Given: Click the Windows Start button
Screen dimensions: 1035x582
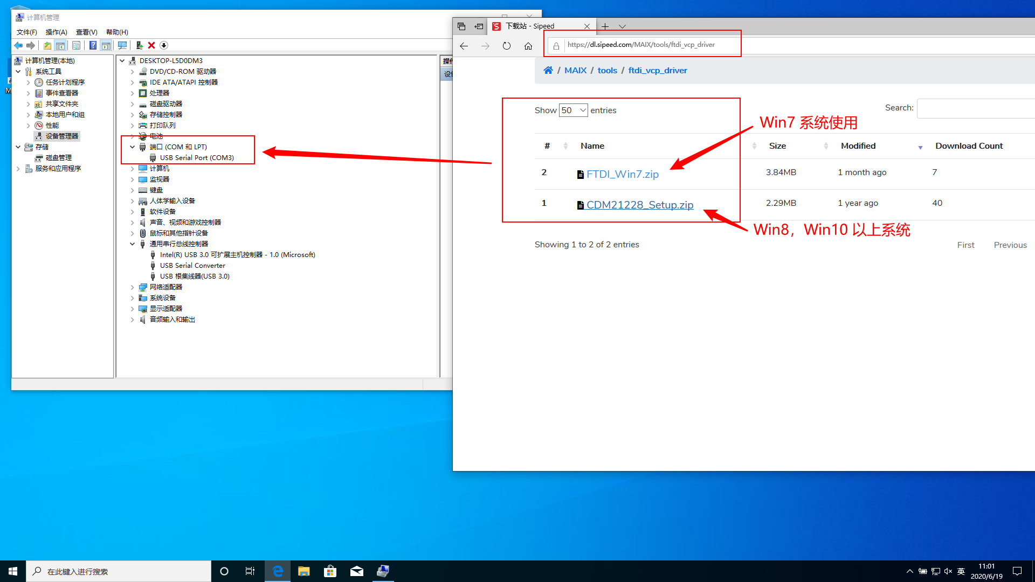Looking at the screenshot, I should tap(13, 571).
